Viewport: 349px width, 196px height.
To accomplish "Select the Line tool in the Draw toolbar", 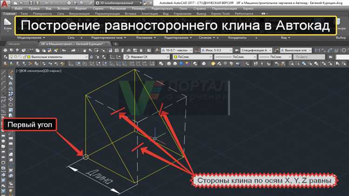I will (3, 72).
